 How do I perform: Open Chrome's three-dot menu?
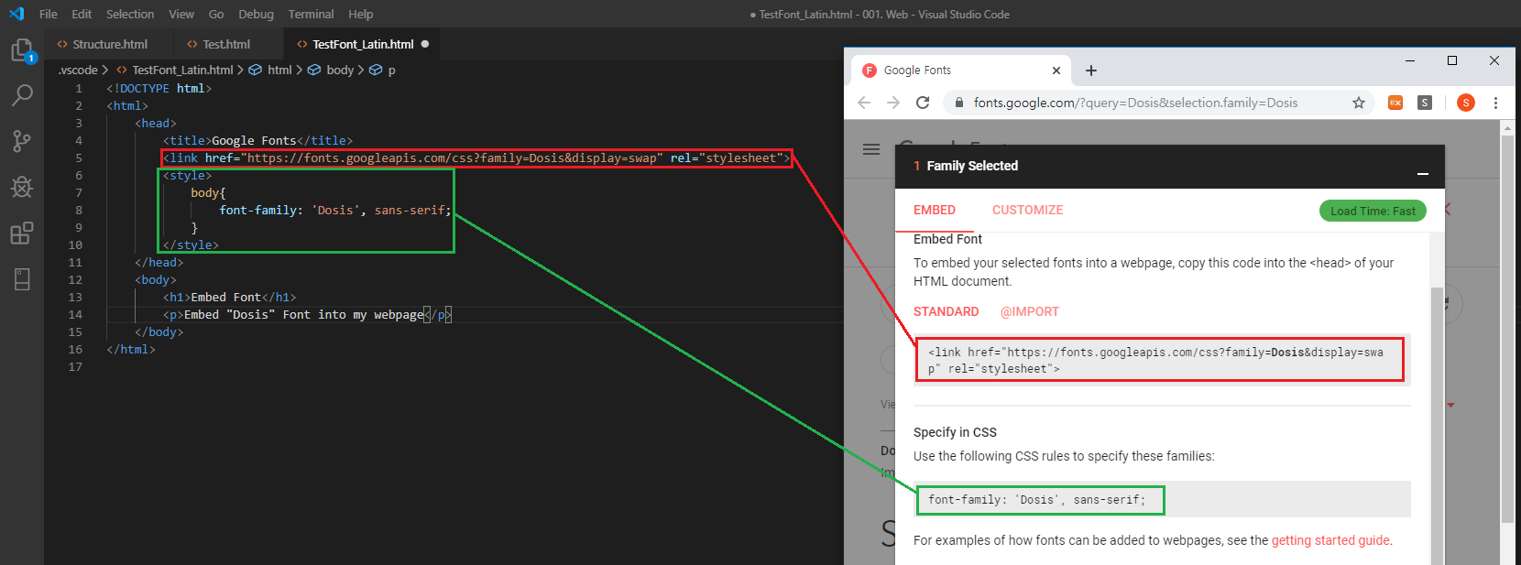[x=1496, y=103]
